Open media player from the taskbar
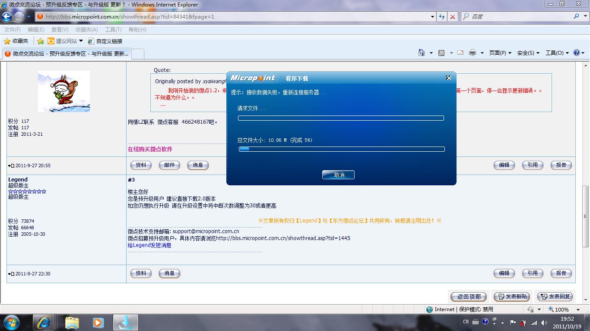This screenshot has width=590, height=331. pos(98,322)
